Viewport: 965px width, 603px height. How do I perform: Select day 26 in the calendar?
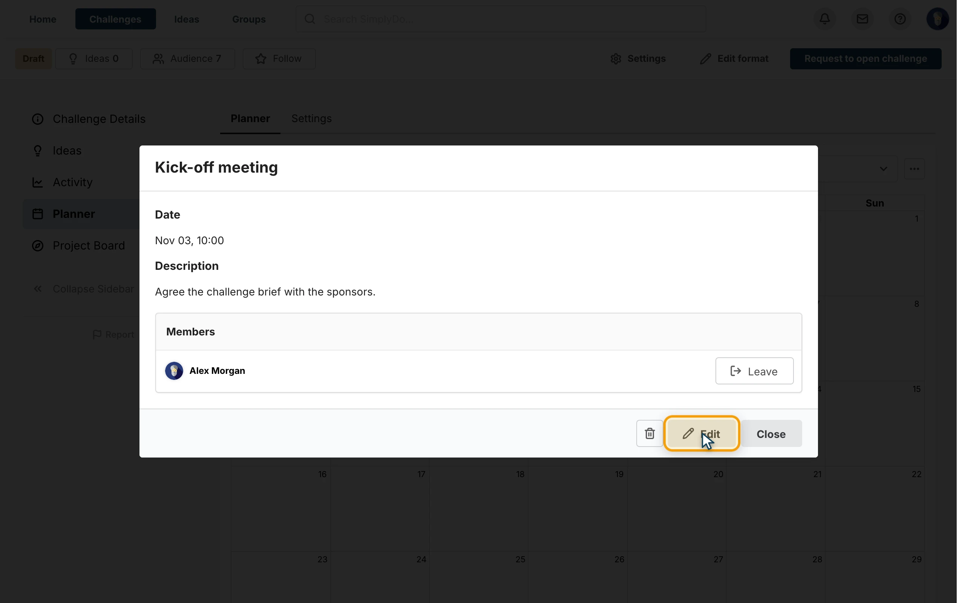coord(577,577)
